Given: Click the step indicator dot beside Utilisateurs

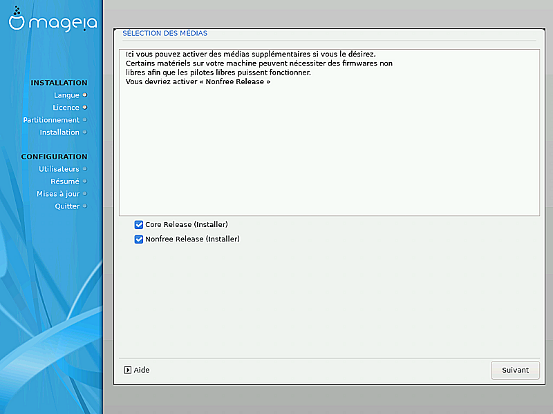Looking at the screenshot, I should pos(84,169).
